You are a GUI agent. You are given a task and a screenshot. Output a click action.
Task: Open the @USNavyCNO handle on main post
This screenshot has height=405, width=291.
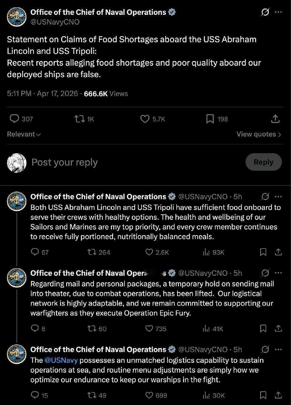tap(55, 22)
